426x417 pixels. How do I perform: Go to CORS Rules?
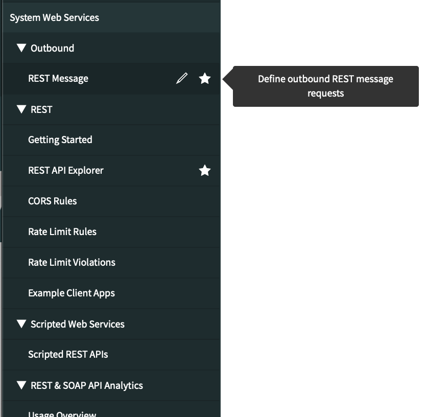[x=53, y=201]
